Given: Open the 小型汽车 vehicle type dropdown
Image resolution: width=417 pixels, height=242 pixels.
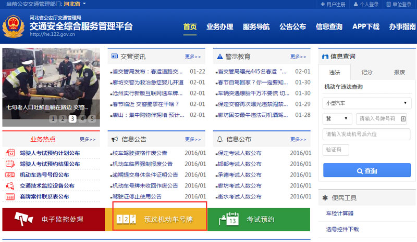Looking at the screenshot, I should (367, 103).
